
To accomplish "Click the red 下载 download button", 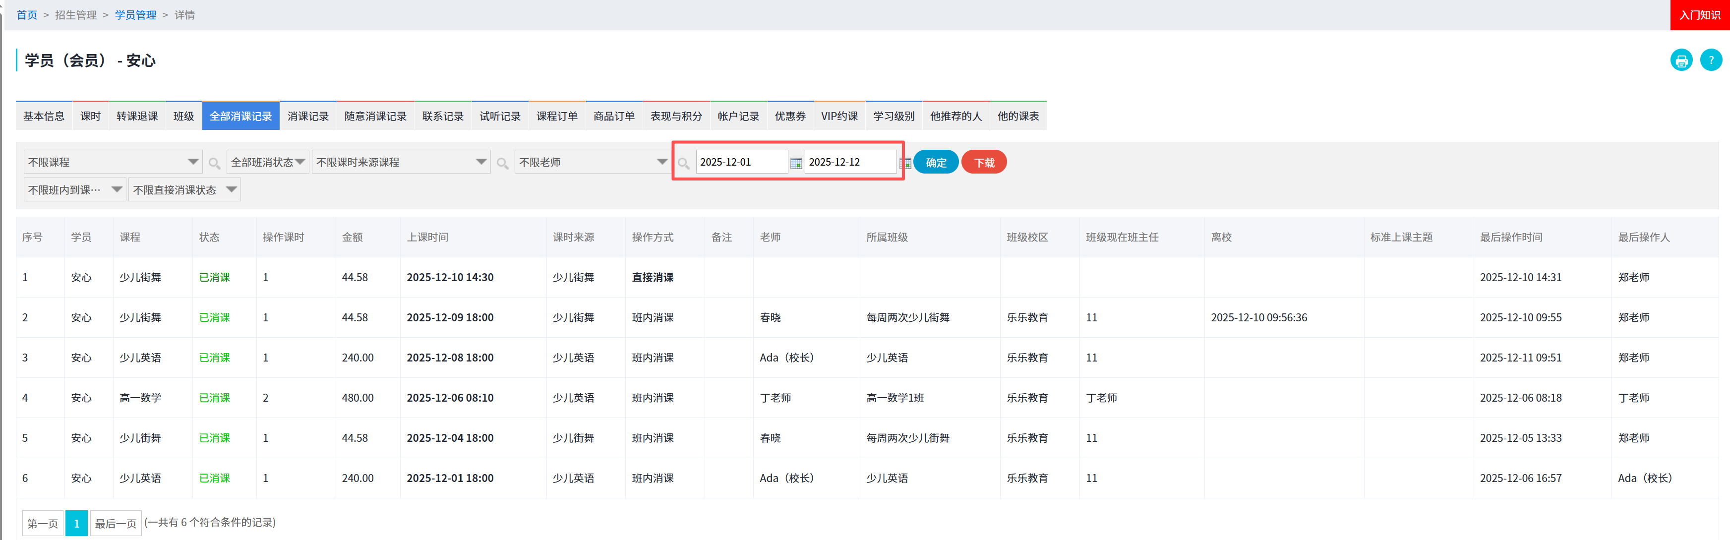I will (x=984, y=162).
